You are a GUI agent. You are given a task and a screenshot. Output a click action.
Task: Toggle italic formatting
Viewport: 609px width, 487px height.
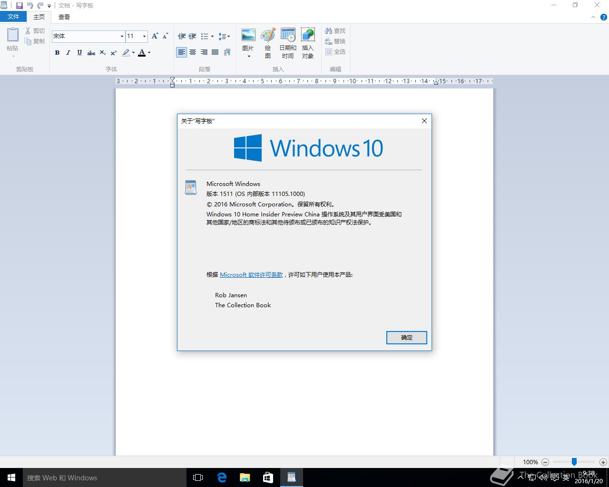68,53
